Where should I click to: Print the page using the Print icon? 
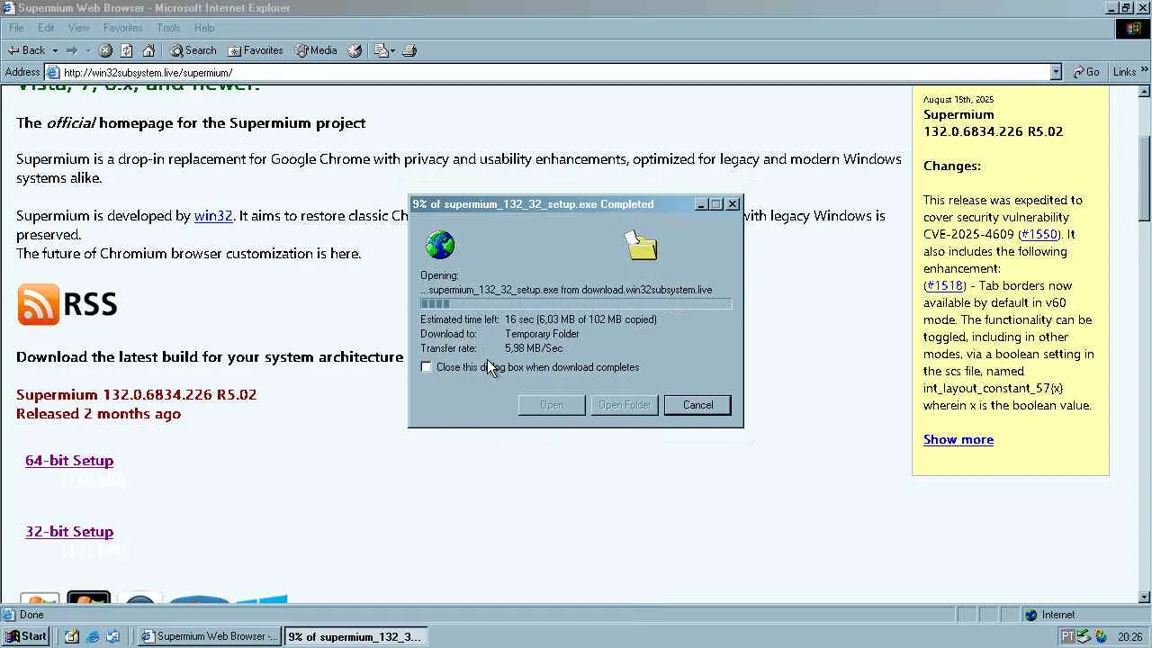(409, 50)
